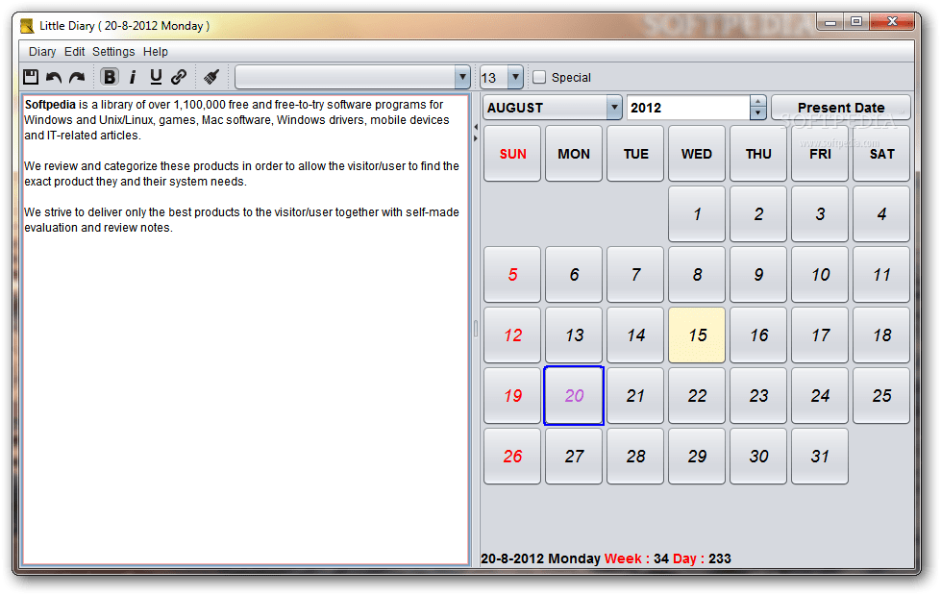Open the Settings menu

113,52
